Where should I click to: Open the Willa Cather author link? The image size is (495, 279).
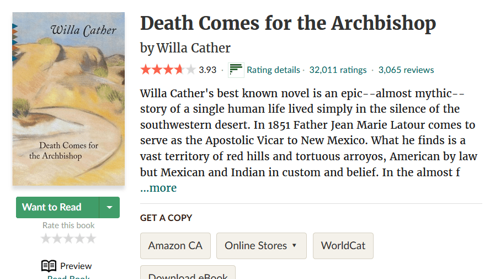pyautogui.click(x=194, y=48)
